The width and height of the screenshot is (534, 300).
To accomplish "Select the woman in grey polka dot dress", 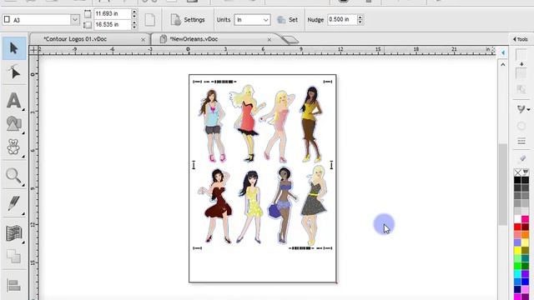I will (314, 205).
